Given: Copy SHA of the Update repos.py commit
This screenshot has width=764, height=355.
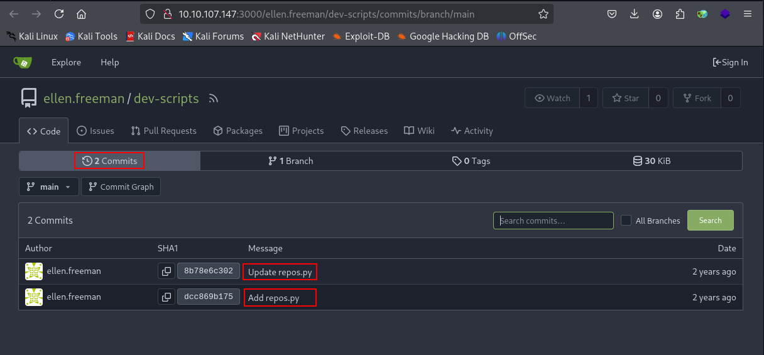Looking at the screenshot, I should 166,271.
